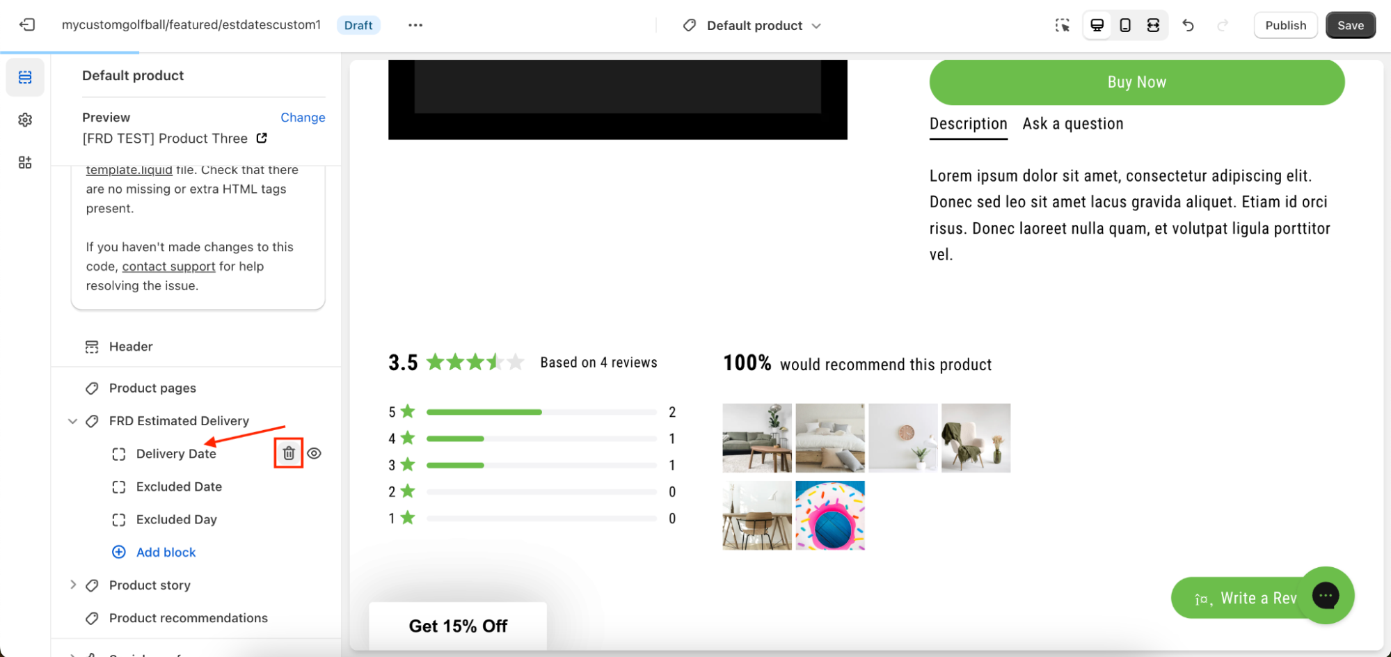Screen dimensions: 1391x657
Task: Click the Publish button
Action: point(1285,26)
